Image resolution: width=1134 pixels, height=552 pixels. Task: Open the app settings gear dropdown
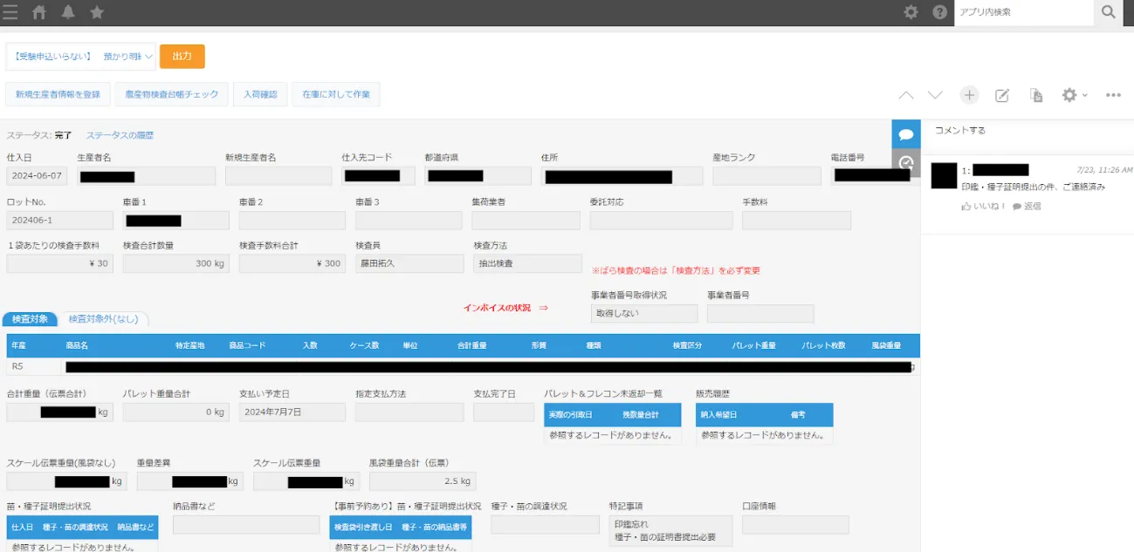click(1073, 95)
